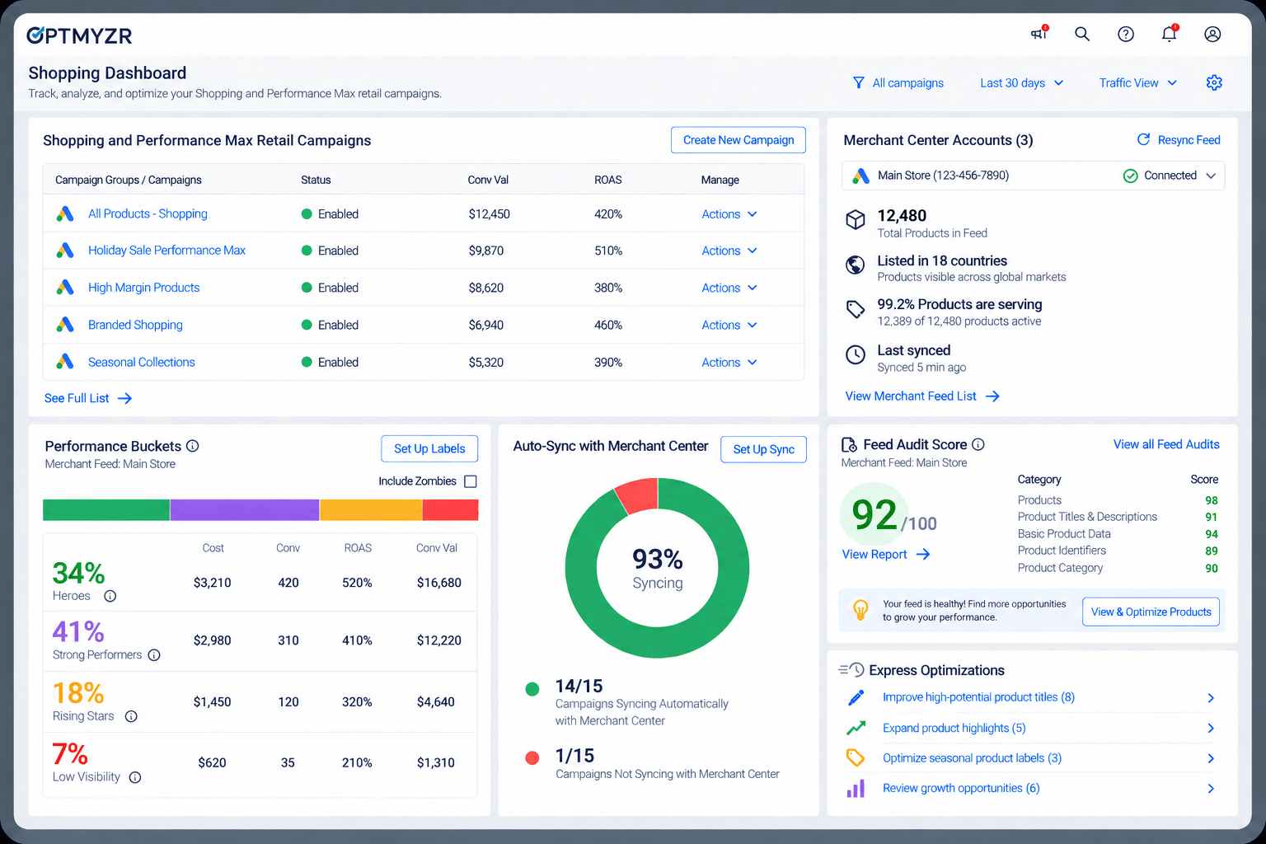Click the search magnifier icon
The height and width of the screenshot is (844, 1266).
pyautogui.click(x=1082, y=34)
